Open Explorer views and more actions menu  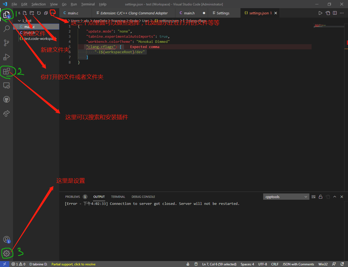click(53, 13)
